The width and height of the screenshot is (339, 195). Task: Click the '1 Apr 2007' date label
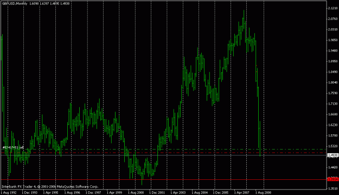click(242, 192)
